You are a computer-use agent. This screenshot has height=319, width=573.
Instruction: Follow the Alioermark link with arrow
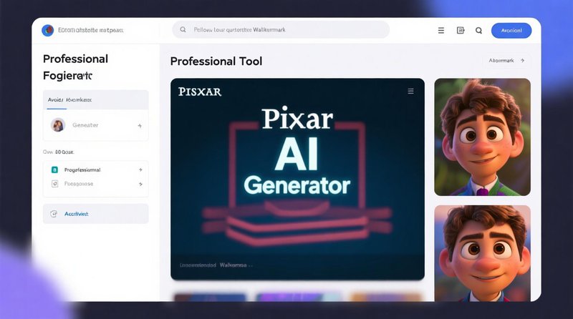tap(506, 62)
